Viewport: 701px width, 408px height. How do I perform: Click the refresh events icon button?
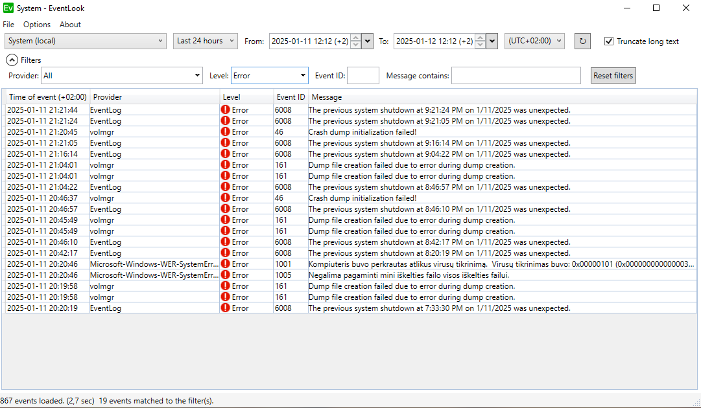[582, 41]
